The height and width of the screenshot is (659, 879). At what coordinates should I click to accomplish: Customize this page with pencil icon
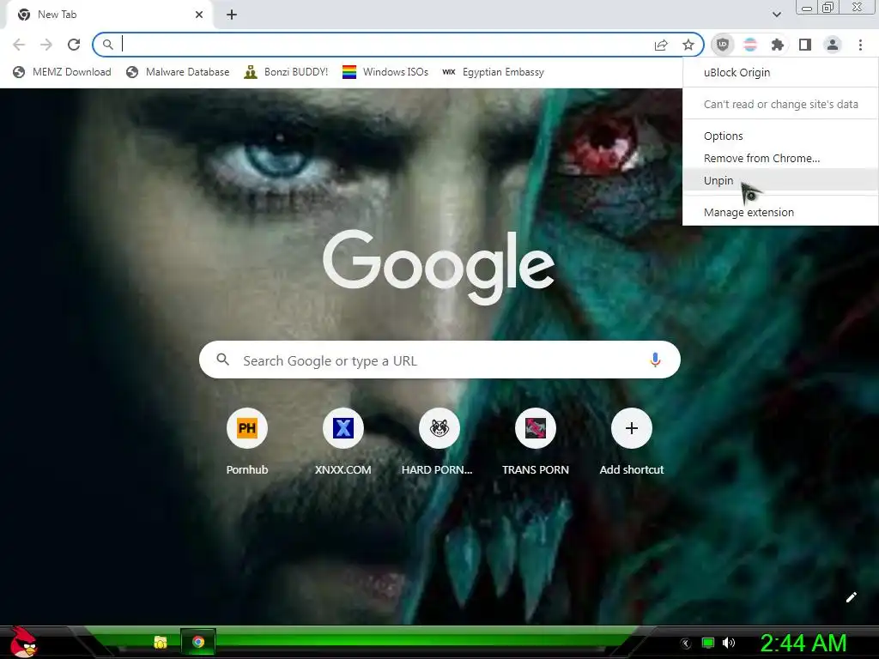851,597
